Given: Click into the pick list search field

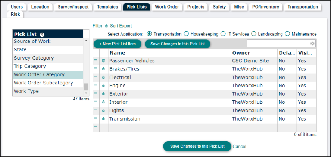Looking at the screenshot, I should point(279,44).
